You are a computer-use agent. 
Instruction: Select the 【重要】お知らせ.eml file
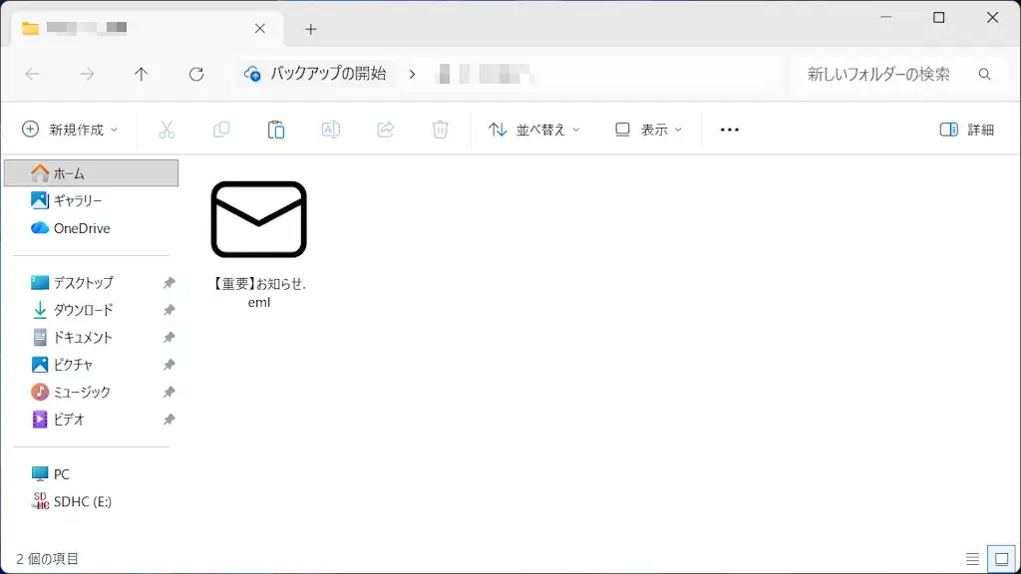pos(258,219)
